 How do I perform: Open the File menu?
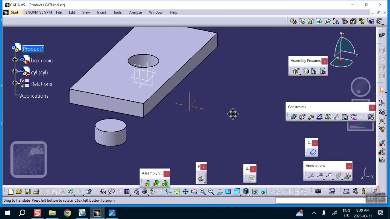(x=59, y=12)
